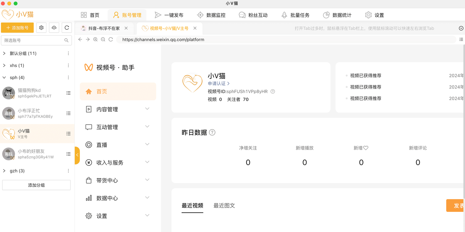Open list menu for 猫猫狗狗kd account
The width and height of the screenshot is (465, 232).
[68, 93]
